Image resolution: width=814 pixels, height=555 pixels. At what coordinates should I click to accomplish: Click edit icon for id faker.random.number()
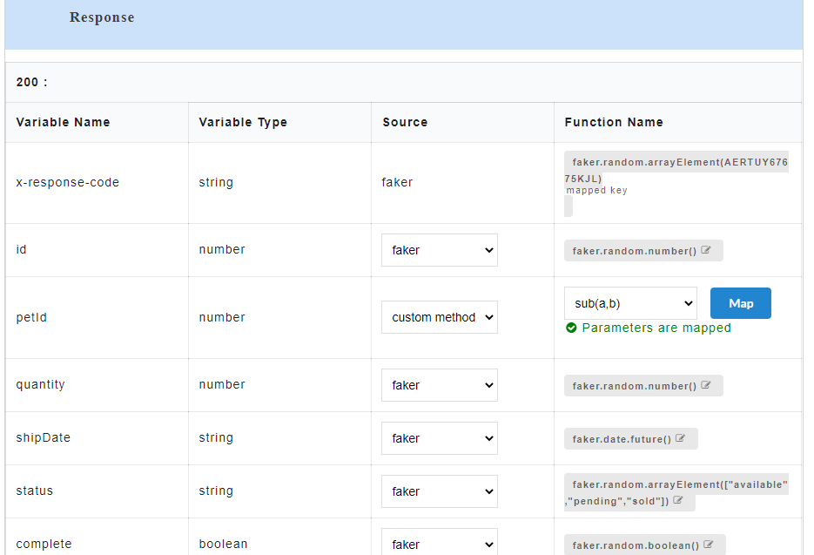[706, 251]
